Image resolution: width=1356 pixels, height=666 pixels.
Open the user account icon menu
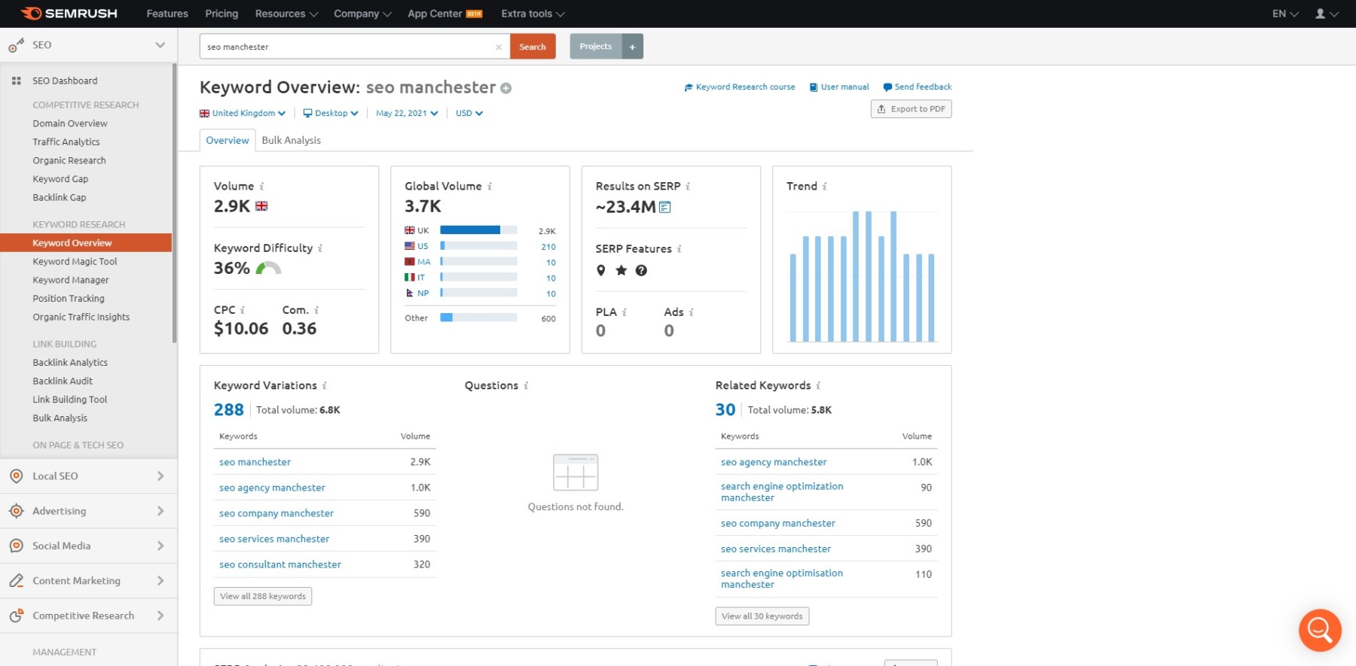pyautogui.click(x=1326, y=14)
